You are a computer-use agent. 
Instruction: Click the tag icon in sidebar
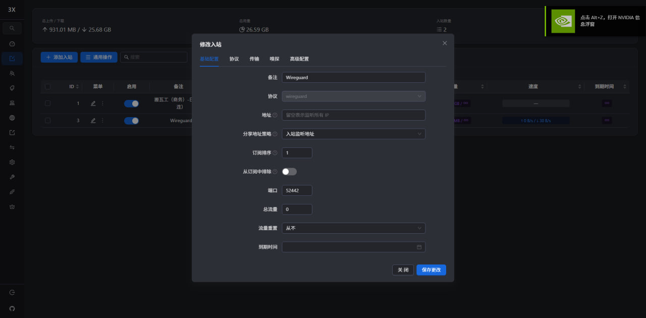[x=12, y=88]
